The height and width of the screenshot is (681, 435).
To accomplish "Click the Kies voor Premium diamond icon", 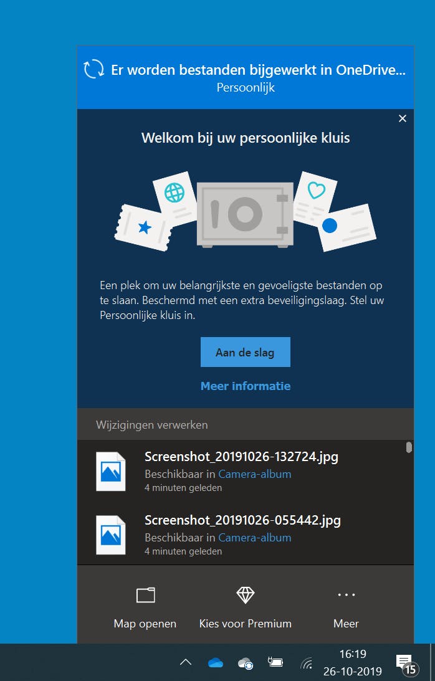I will coord(245,594).
